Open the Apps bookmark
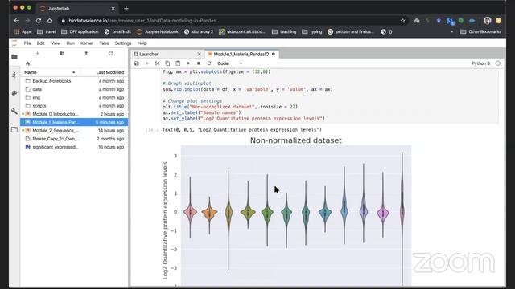The width and height of the screenshot is (515, 289). pos(23,32)
